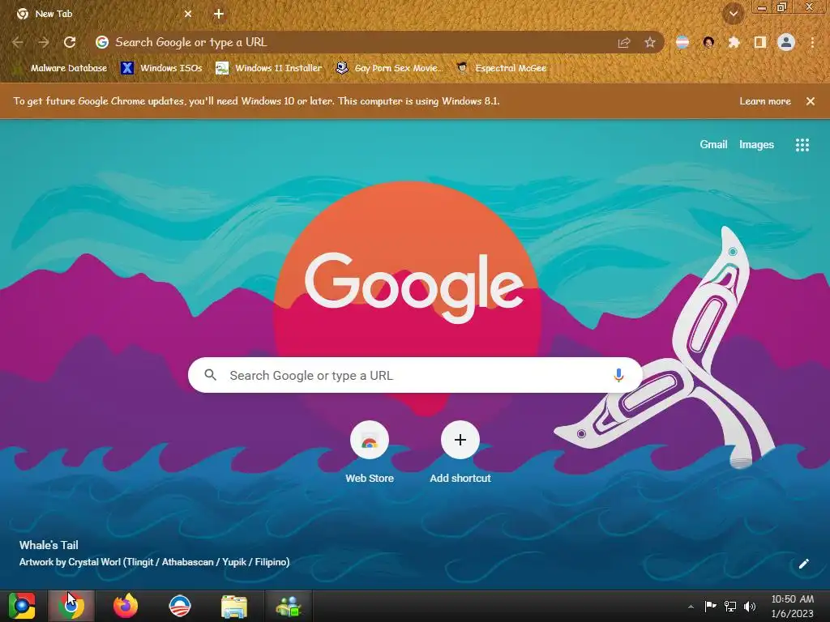Viewport: 830px width, 622px height.
Task: Open the striped flag extension icon
Action: pyautogui.click(x=682, y=42)
